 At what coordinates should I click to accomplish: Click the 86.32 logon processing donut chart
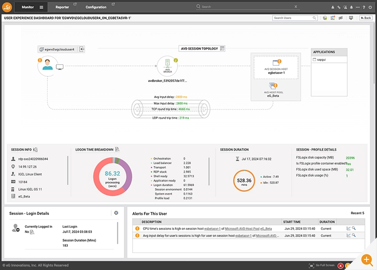pyautogui.click(x=113, y=176)
